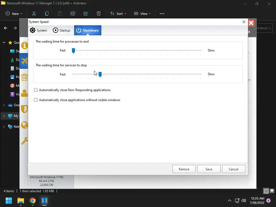
Task: Click the volume speaker icon in tray
Action: point(244,201)
